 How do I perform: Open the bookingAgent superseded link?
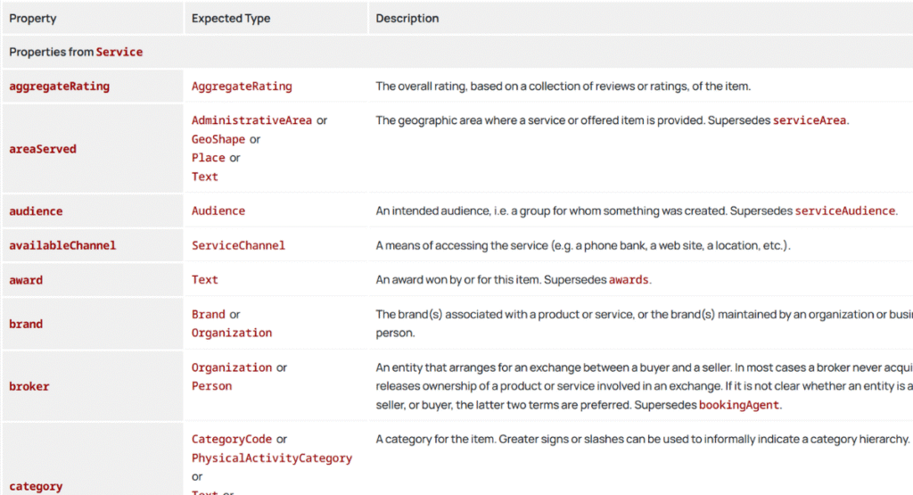pyautogui.click(x=739, y=405)
